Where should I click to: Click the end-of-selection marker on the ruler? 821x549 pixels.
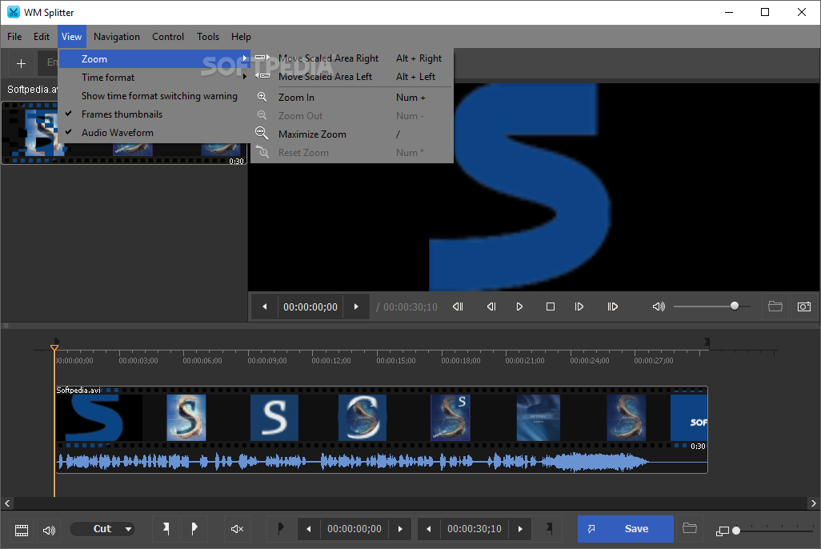tap(707, 342)
